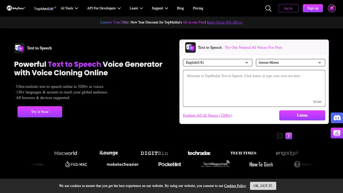Click the Text to Speech icon in widget header

(191, 48)
